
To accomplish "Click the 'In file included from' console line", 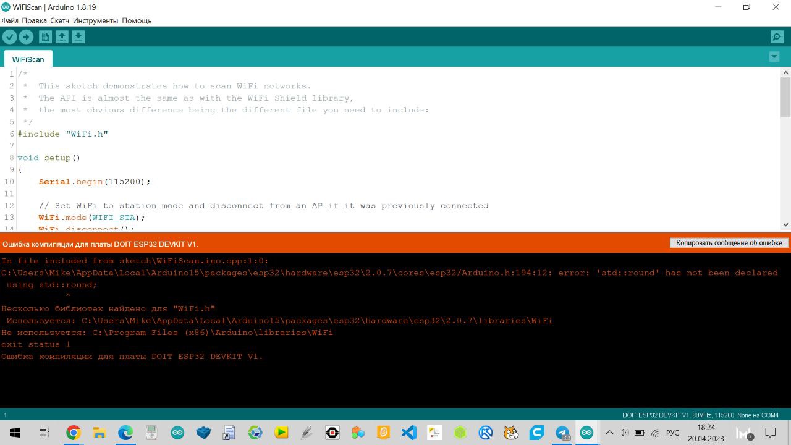I will [x=135, y=261].
